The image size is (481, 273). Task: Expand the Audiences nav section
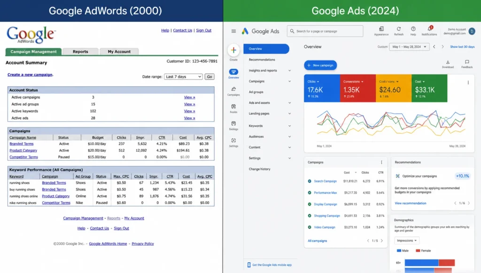click(x=289, y=136)
